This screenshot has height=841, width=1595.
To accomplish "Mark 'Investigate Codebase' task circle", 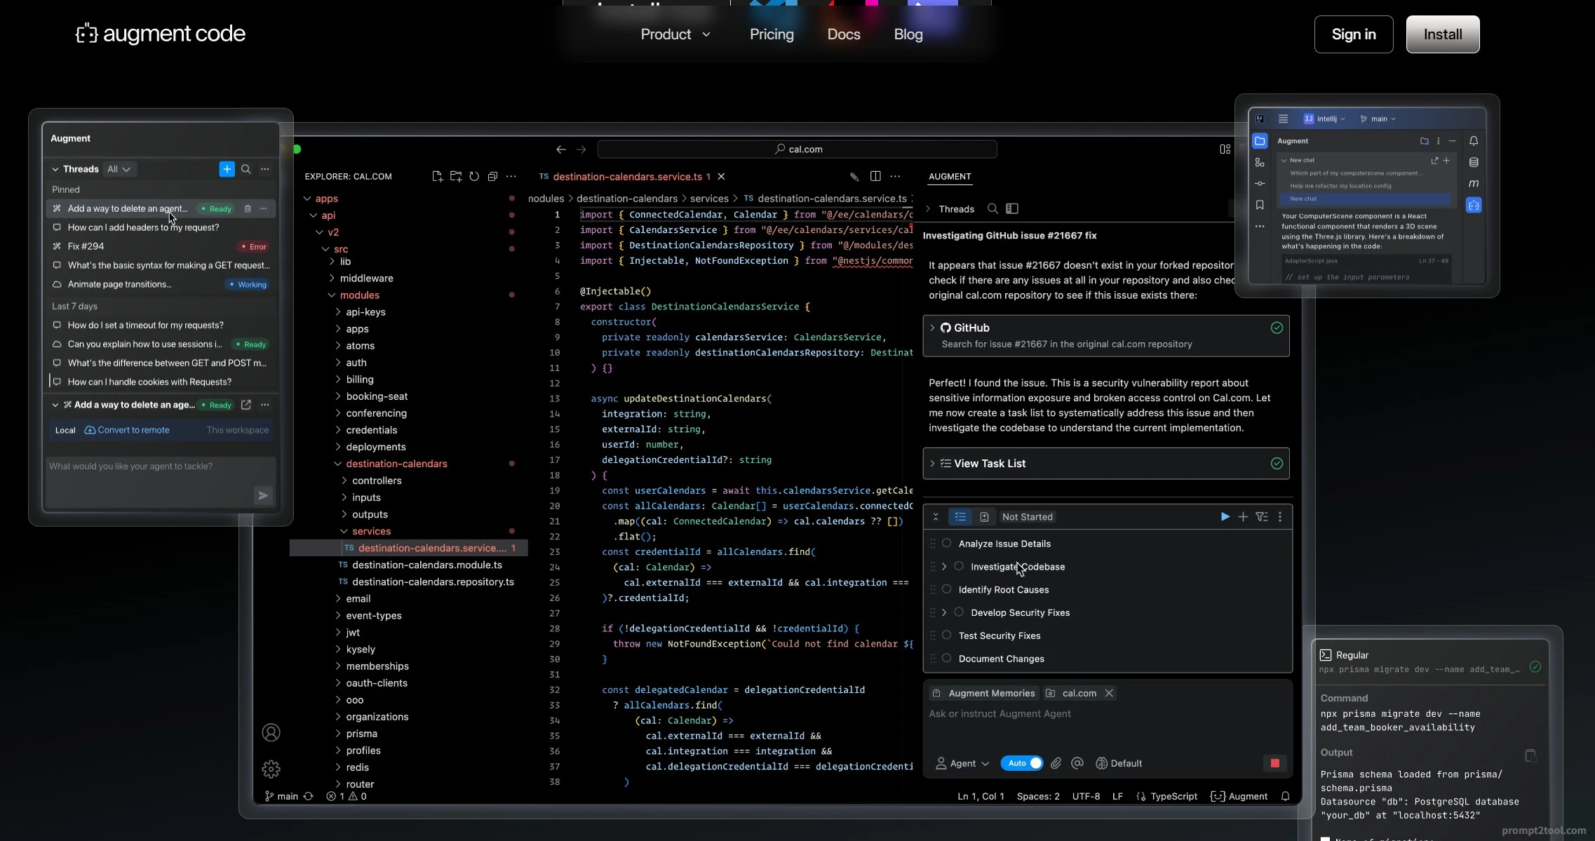I will point(959,567).
